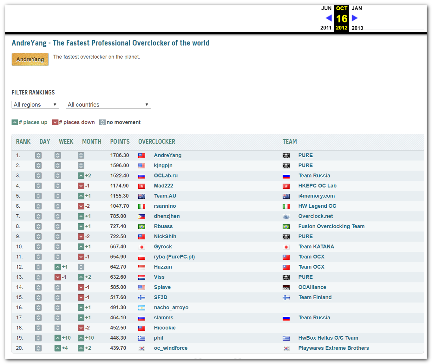The height and width of the screenshot is (364, 432).
Task: Click the week up arrow for Hazzan
Action: pyautogui.click(x=58, y=267)
